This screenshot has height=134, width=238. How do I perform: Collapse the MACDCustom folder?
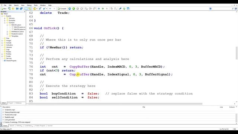[x=7, y=25]
